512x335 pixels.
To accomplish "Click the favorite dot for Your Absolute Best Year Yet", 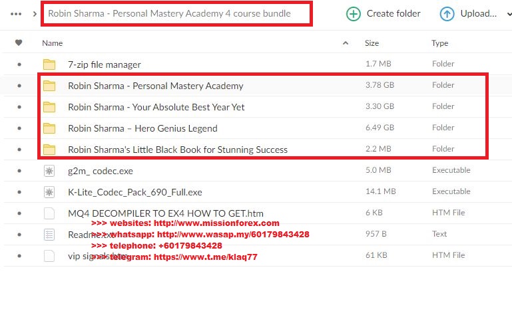I will 19,107.
